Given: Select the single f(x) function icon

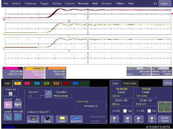Looking at the screenshot, I should pyautogui.click(x=8, y=105).
